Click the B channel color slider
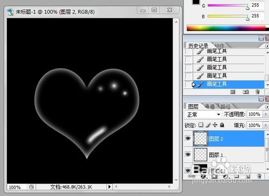269x196 pixels. coord(228,16)
